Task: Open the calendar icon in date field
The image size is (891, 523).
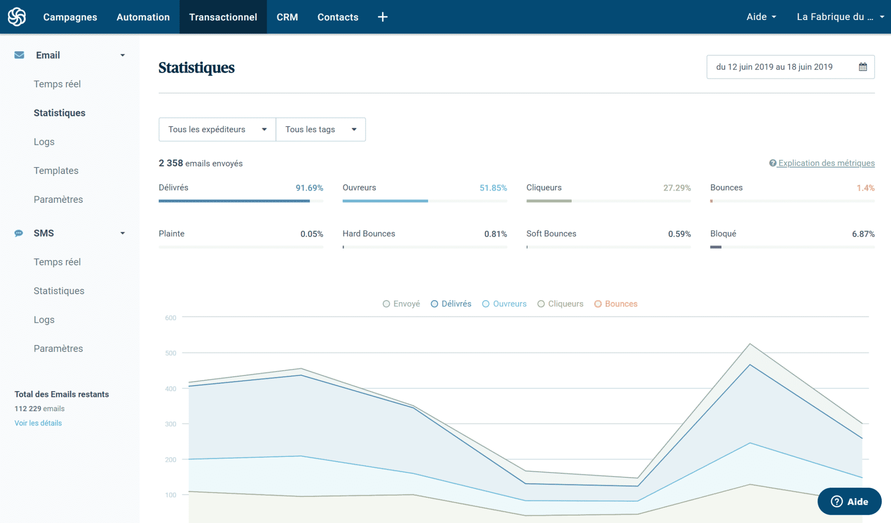Action: 863,67
